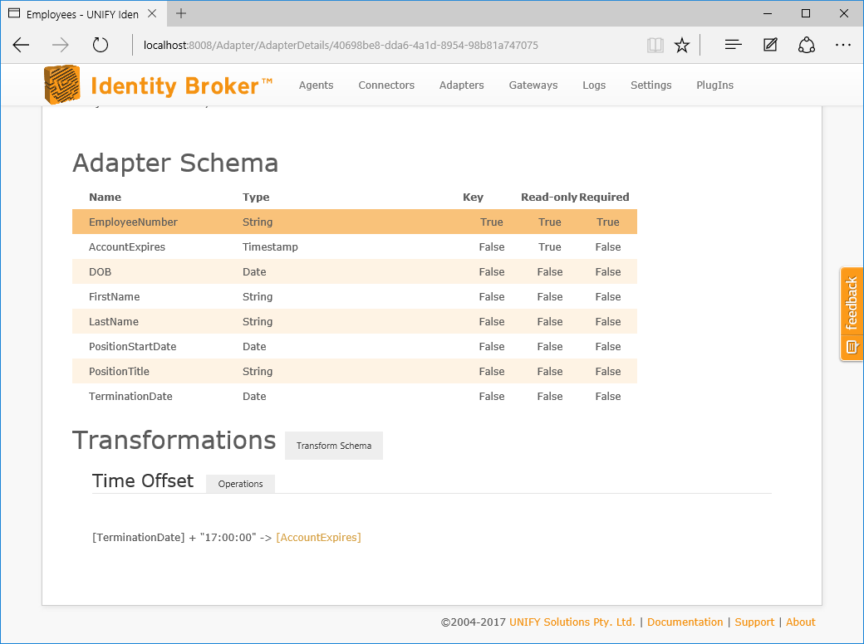This screenshot has width=864, height=644.
Task: Open UNIFY Solutions Pty. Ltd. link
Action: pyautogui.click(x=572, y=622)
